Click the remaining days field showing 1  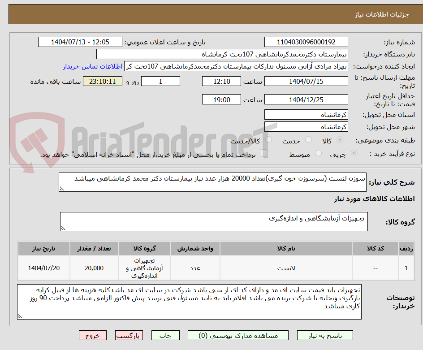click(x=160, y=81)
